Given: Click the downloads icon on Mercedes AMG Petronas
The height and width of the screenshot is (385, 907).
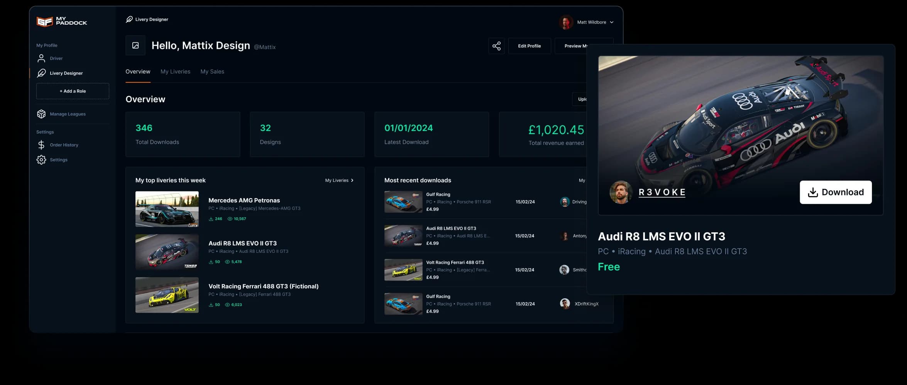Looking at the screenshot, I should tap(211, 219).
